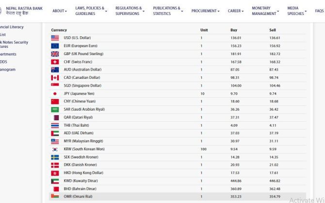This screenshot has width=325, height=203.
Task: Click the Bank Notes Security Features link
Action: [15, 44]
